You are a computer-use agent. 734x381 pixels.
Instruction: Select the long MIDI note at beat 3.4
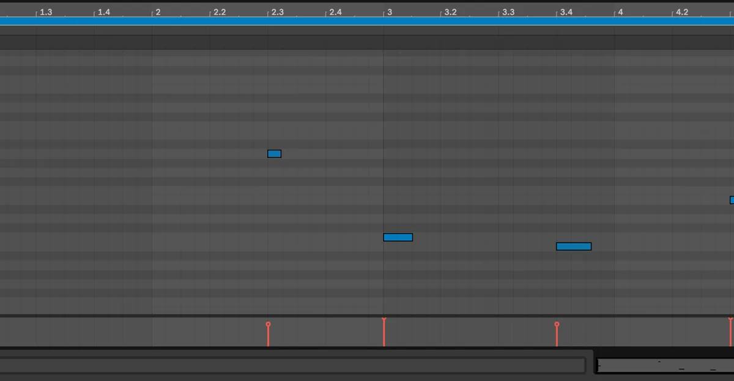[574, 246]
